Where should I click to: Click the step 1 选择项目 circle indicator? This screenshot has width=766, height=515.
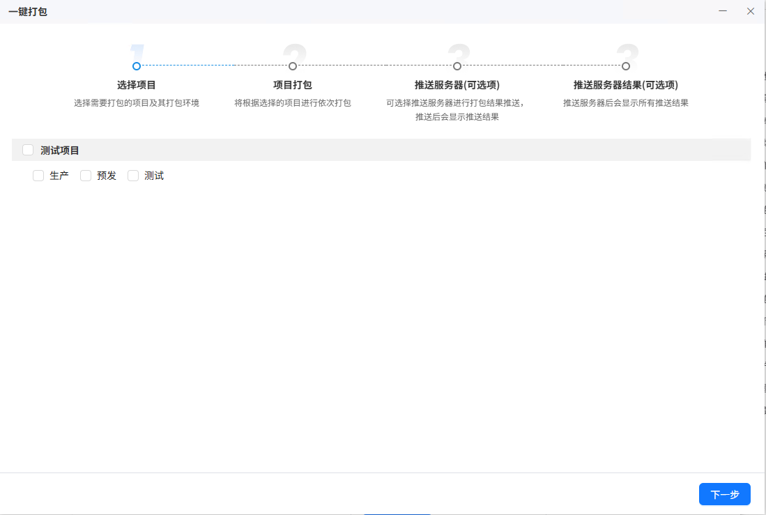tap(137, 67)
